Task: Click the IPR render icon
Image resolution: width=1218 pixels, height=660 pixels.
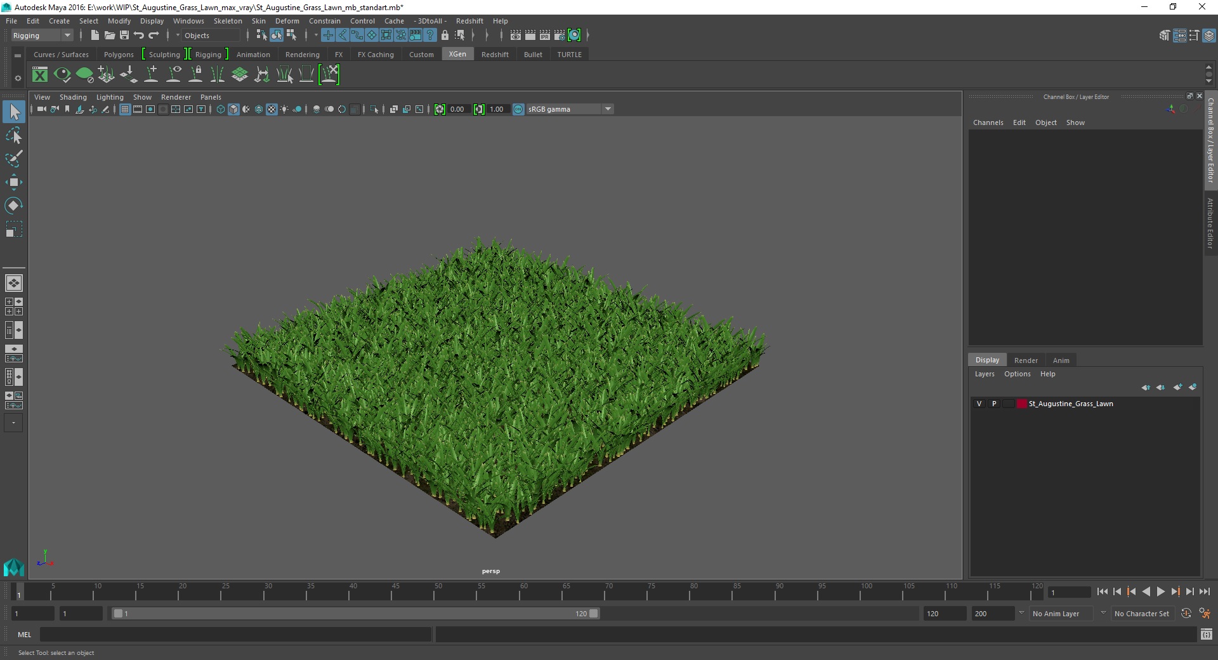Action: coord(545,36)
